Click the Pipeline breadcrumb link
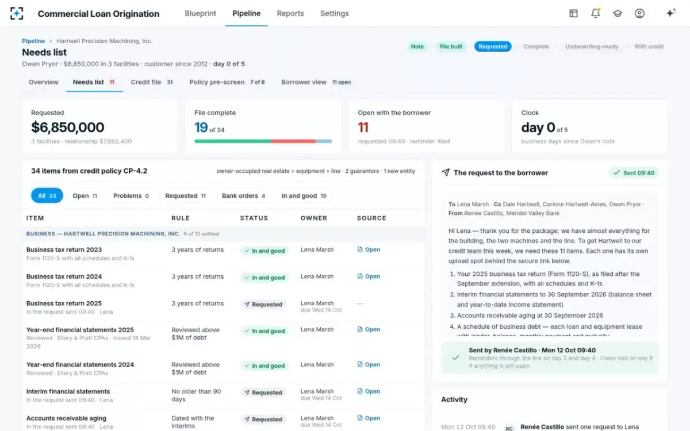The height and width of the screenshot is (431, 690). click(x=33, y=41)
